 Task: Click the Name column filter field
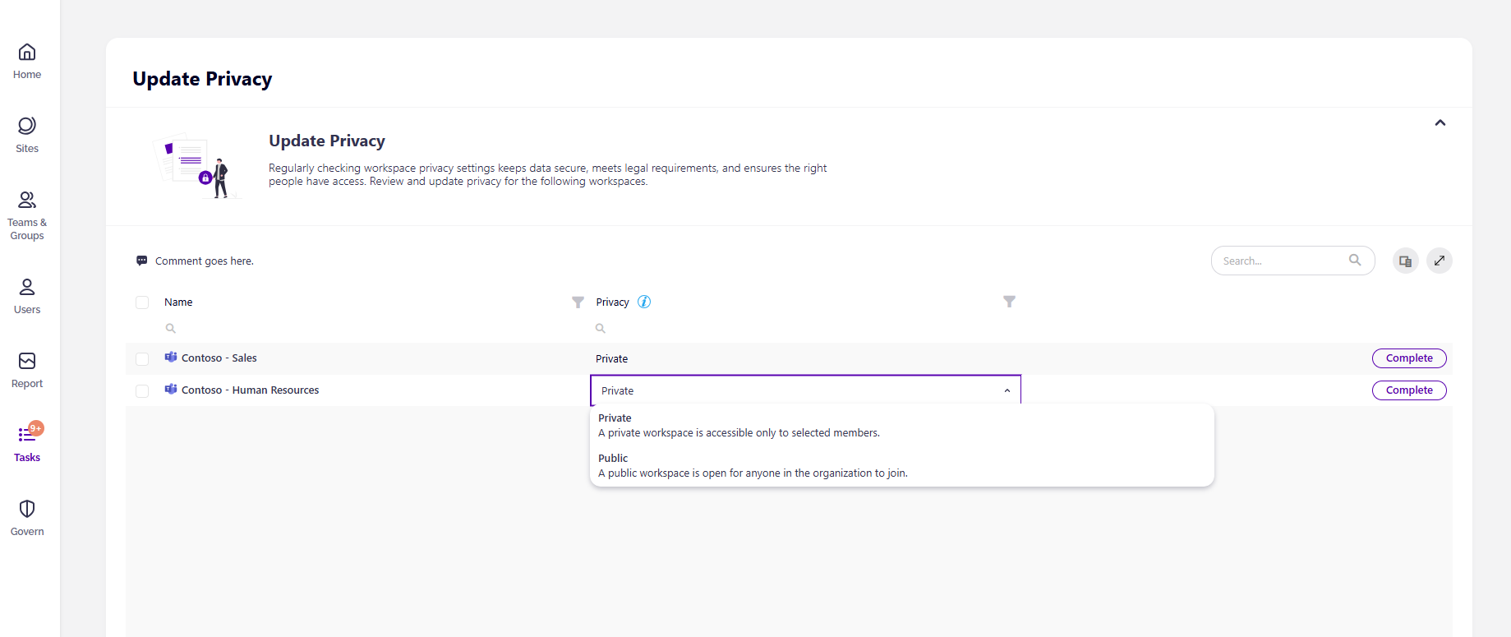[x=374, y=328]
